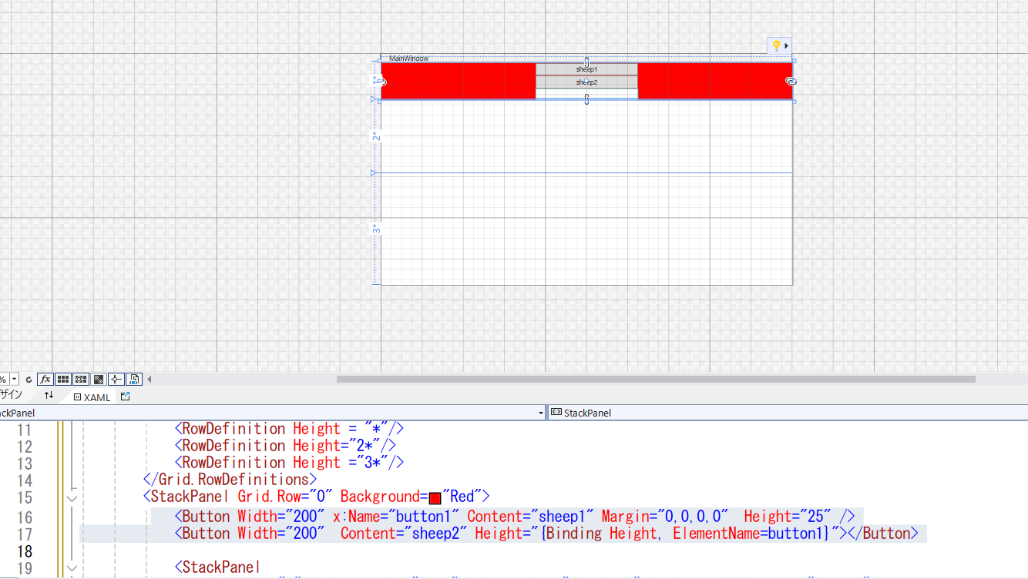Click the refresh icon beside zoom box

[x=29, y=380]
